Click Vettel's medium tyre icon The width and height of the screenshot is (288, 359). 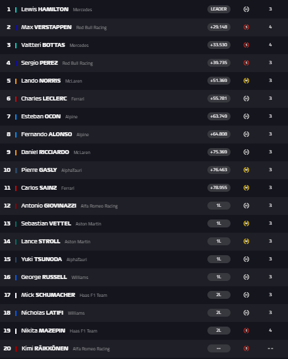coord(246,223)
